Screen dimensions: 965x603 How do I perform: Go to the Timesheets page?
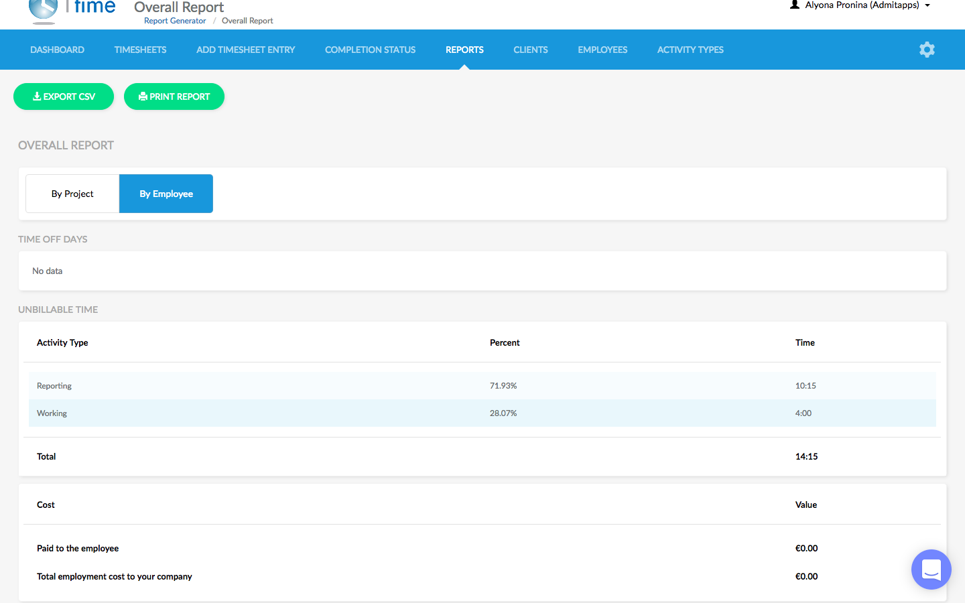click(140, 50)
